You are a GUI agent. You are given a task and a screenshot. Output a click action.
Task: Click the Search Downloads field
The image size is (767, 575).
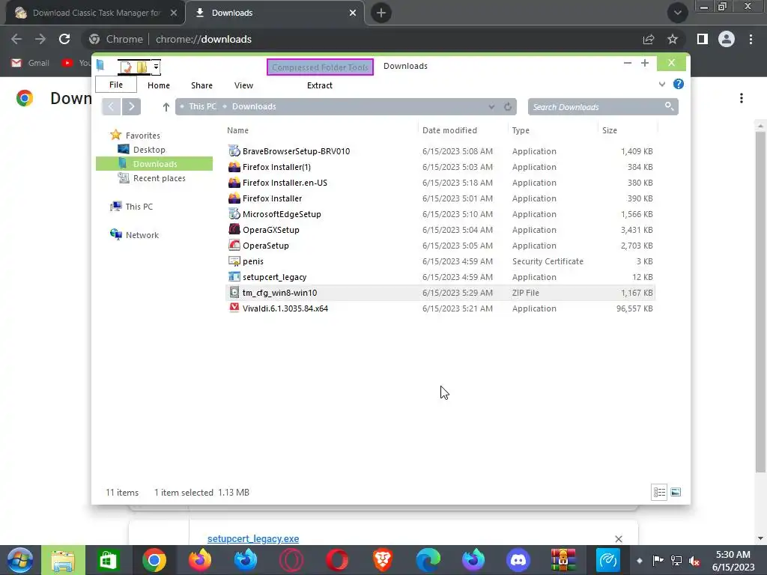pos(603,106)
